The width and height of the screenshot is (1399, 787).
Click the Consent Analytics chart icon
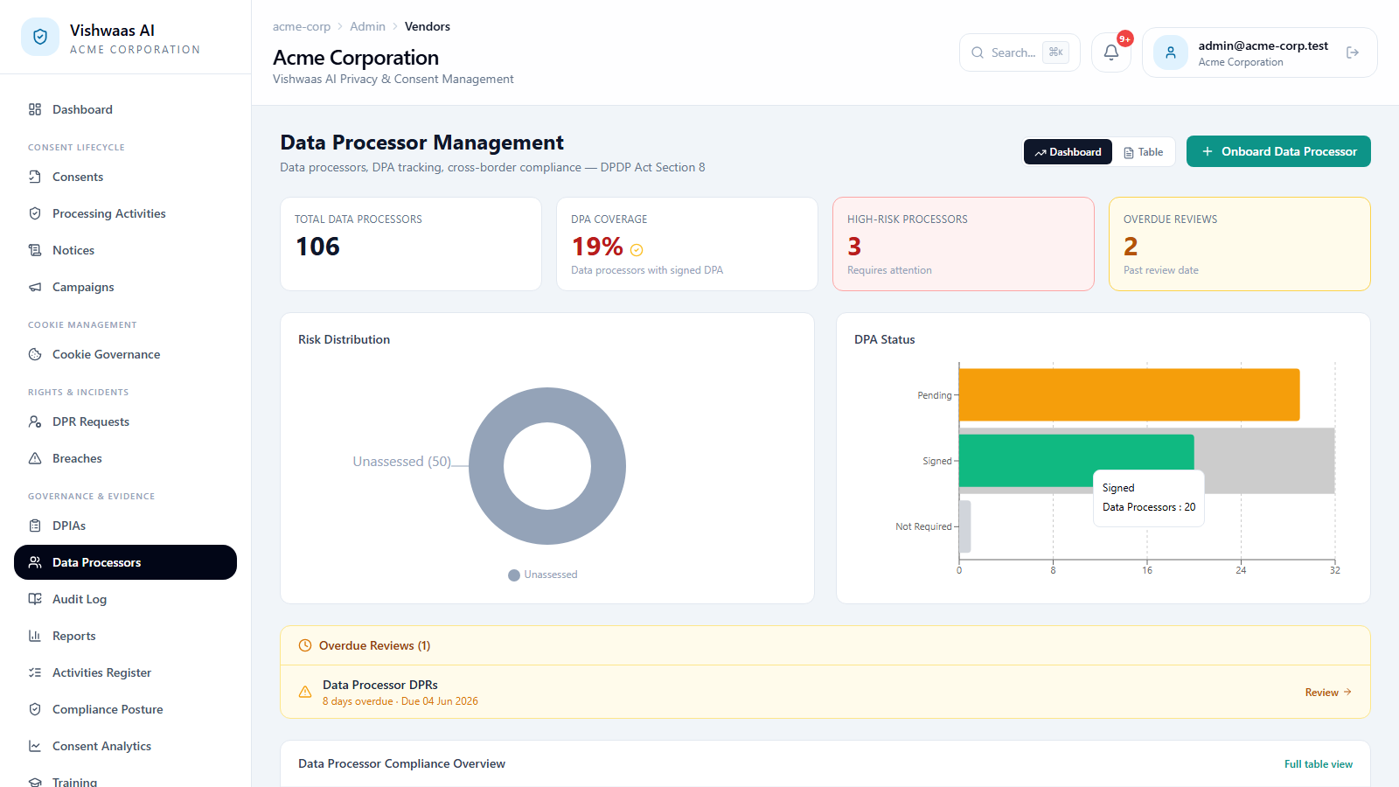(35, 746)
